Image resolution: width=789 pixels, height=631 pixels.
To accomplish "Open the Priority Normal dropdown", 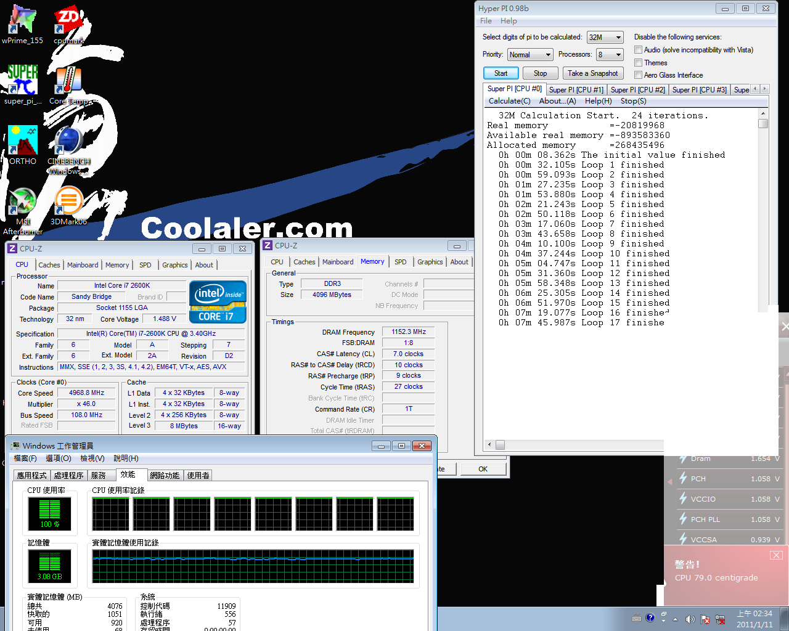I will pos(530,55).
